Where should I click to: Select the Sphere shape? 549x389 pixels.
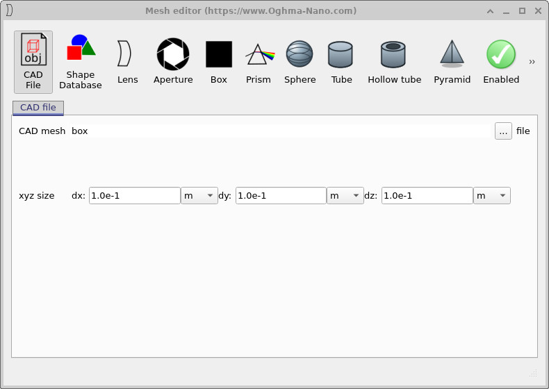coord(300,62)
